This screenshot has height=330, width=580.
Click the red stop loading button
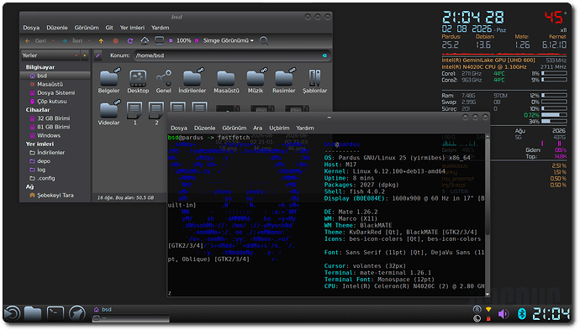pyautogui.click(x=116, y=40)
